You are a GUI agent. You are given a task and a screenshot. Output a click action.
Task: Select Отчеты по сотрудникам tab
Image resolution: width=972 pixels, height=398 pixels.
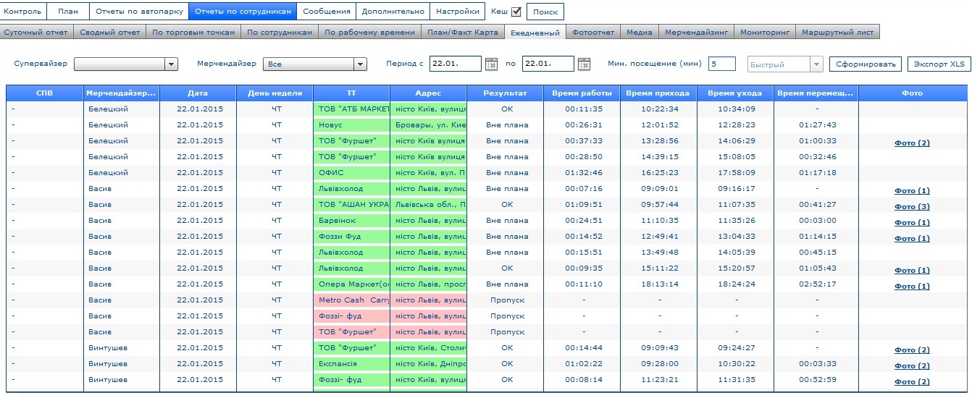tap(243, 11)
